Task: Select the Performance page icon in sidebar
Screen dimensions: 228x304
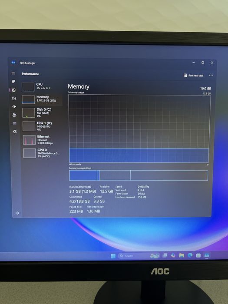Action: click(x=14, y=90)
